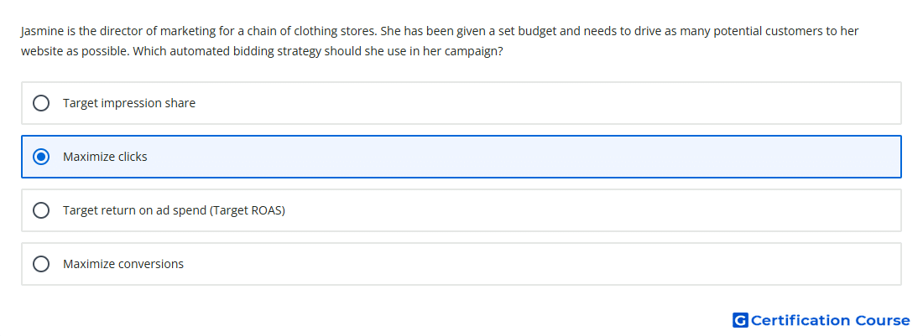Click the "Target impression share" answer label
The height and width of the screenshot is (336, 923).
[129, 103]
